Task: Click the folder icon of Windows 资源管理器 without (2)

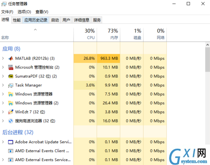Action: 11,94
